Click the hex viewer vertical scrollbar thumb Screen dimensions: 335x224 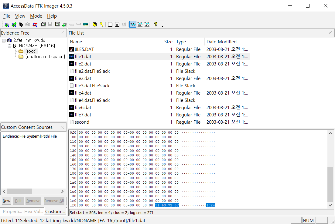pyautogui.click(x=330, y=185)
